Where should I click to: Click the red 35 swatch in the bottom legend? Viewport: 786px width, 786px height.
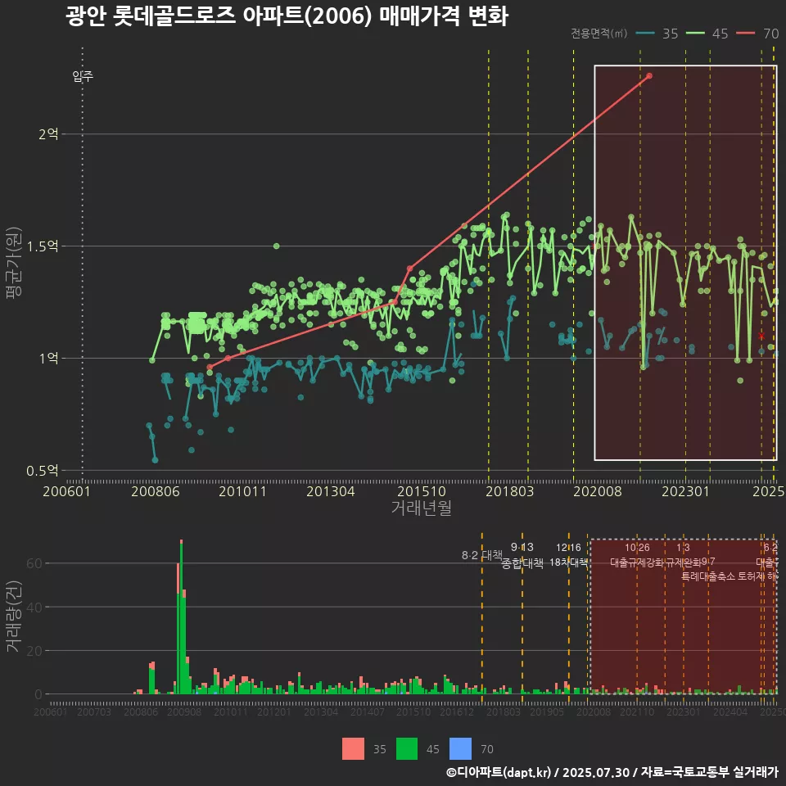point(353,748)
